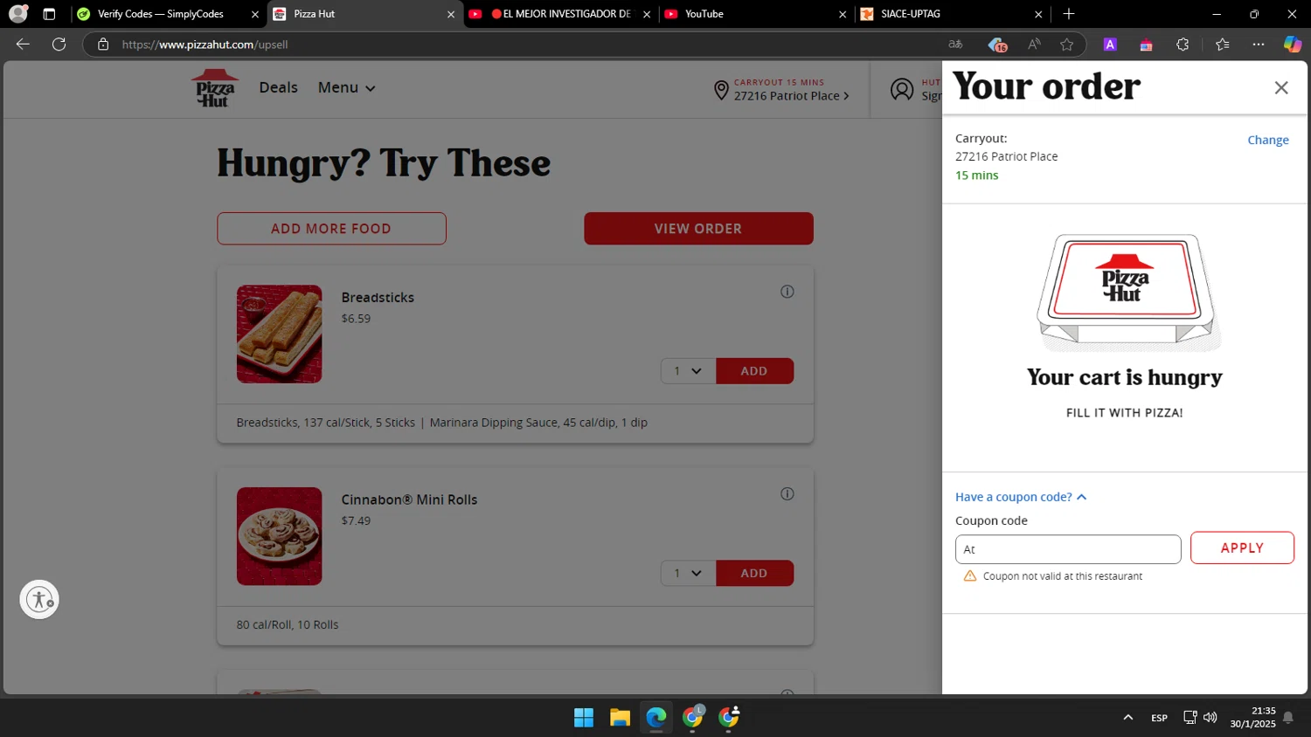Open the browser profile avatar
Viewport: 1311px width, 737px height.
(17, 14)
